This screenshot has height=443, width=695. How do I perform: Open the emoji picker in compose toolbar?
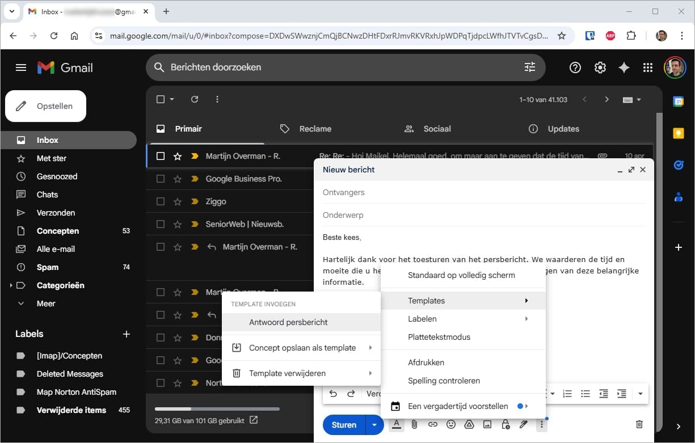tap(451, 424)
